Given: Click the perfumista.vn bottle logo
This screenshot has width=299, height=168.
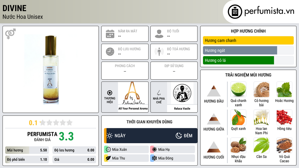Looking at the screenshot, I should click(x=235, y=12).
